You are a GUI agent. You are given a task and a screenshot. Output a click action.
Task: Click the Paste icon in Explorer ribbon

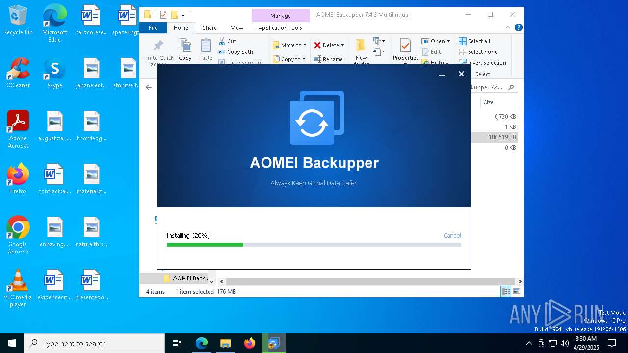pyautogui.click(x=206, y=50)
